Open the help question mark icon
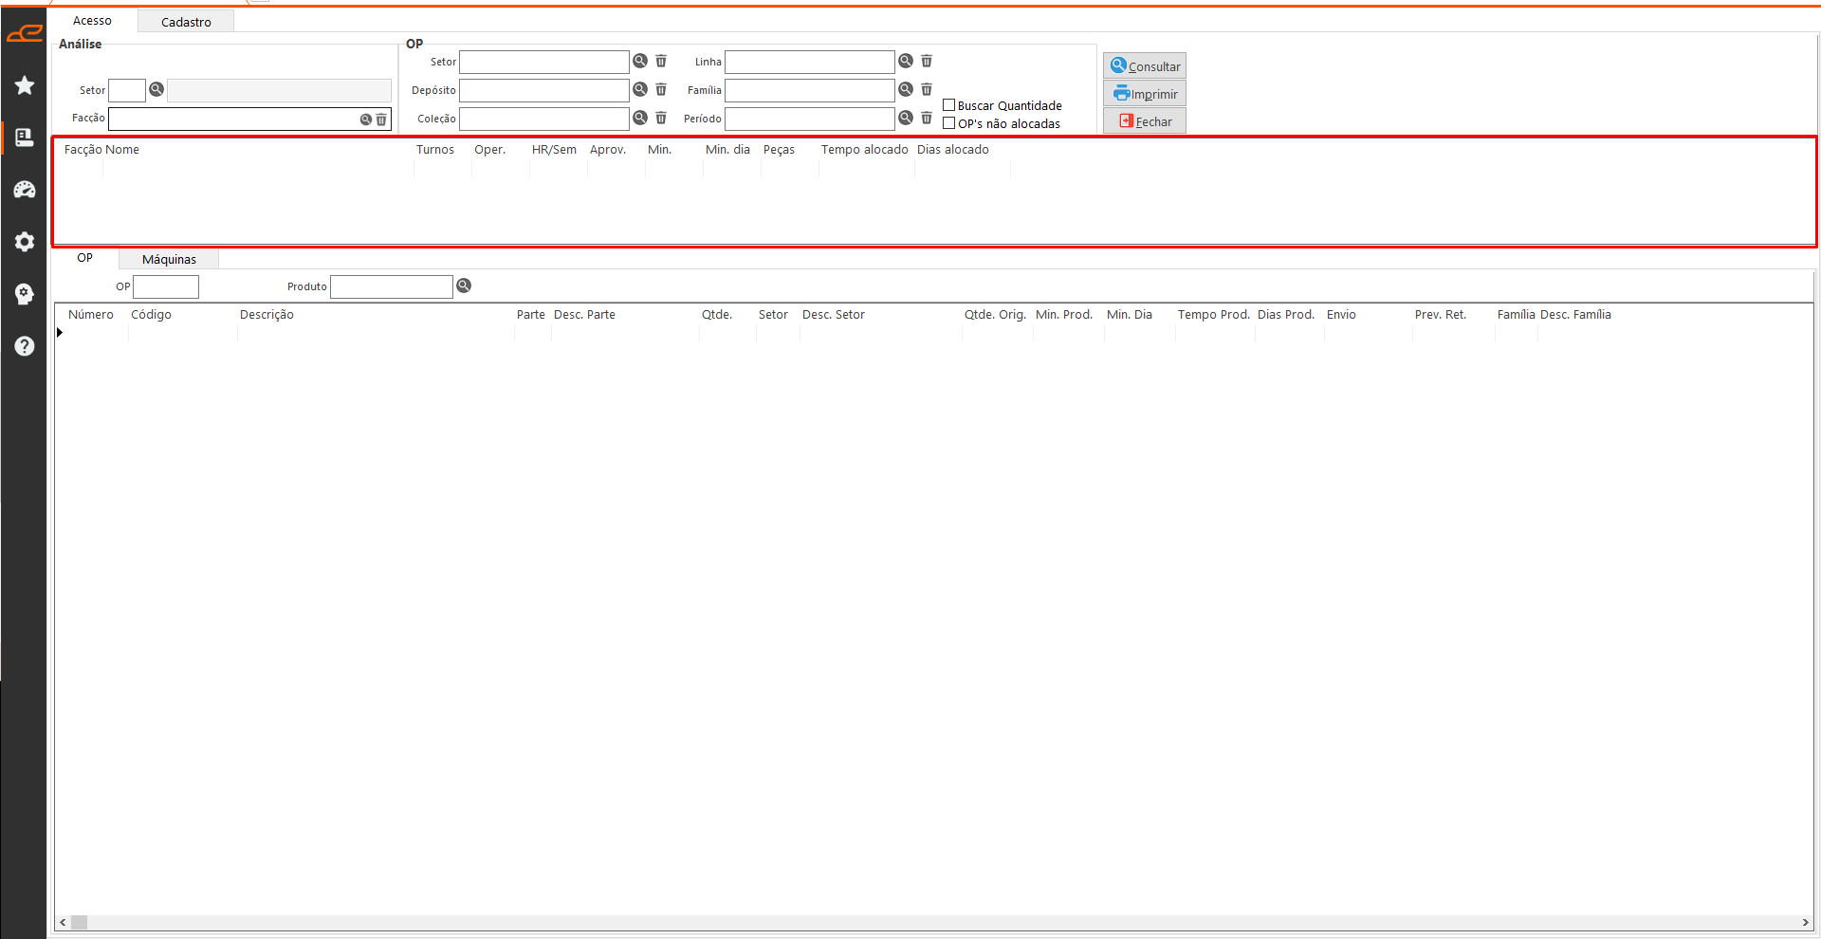 (25, 346)
